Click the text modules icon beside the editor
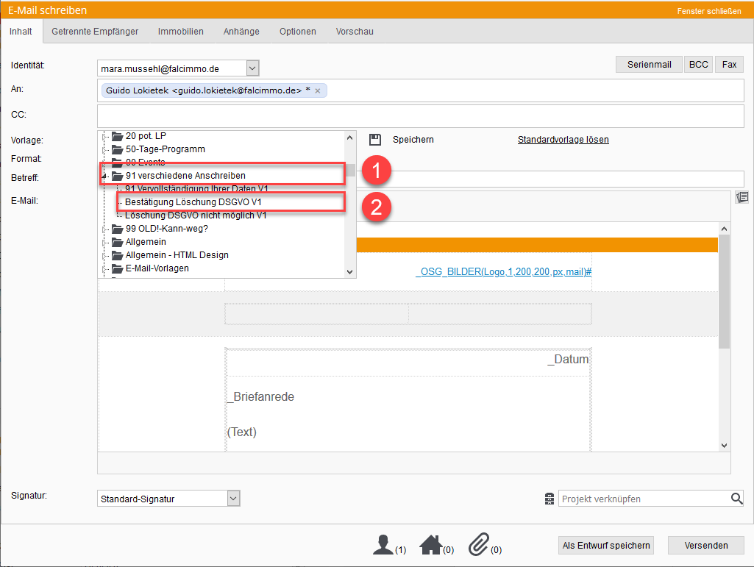This screenshot has height=567, width=754. (741, 197)
